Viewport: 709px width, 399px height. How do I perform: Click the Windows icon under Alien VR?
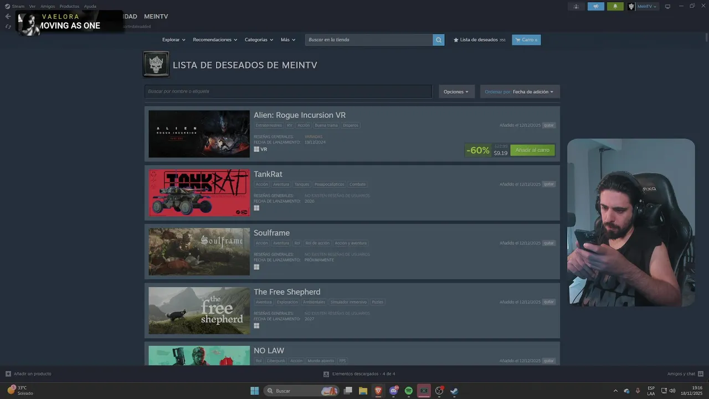point(256,149)
